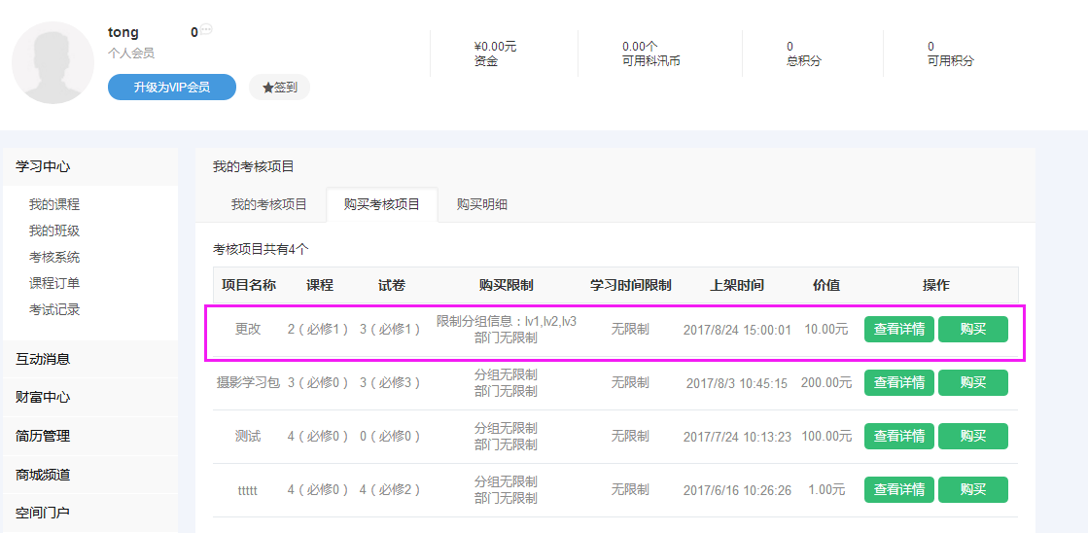1088x533 pixels.
Task: Open the 简历管理 sidebar section
Action: 43,436
